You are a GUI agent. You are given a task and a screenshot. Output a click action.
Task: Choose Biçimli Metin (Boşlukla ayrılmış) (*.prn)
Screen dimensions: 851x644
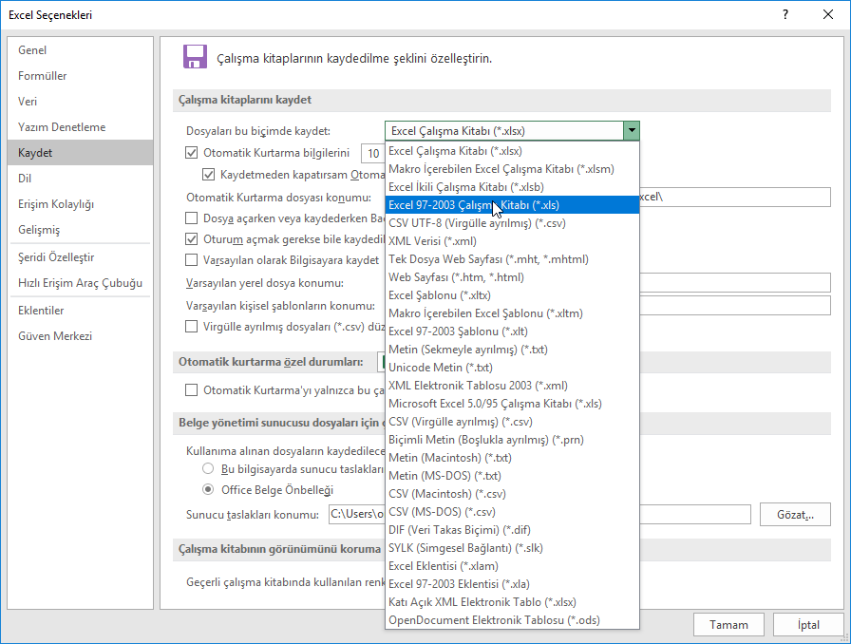tap(512, 440)
